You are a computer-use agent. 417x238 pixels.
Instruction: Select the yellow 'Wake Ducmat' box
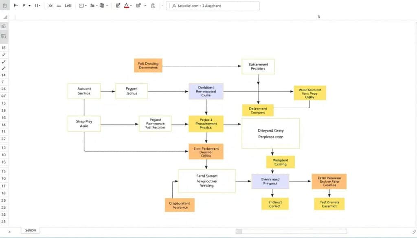pos(310,93)
